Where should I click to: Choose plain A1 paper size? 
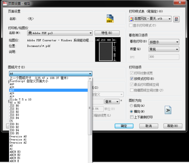(x=48, y=149)
